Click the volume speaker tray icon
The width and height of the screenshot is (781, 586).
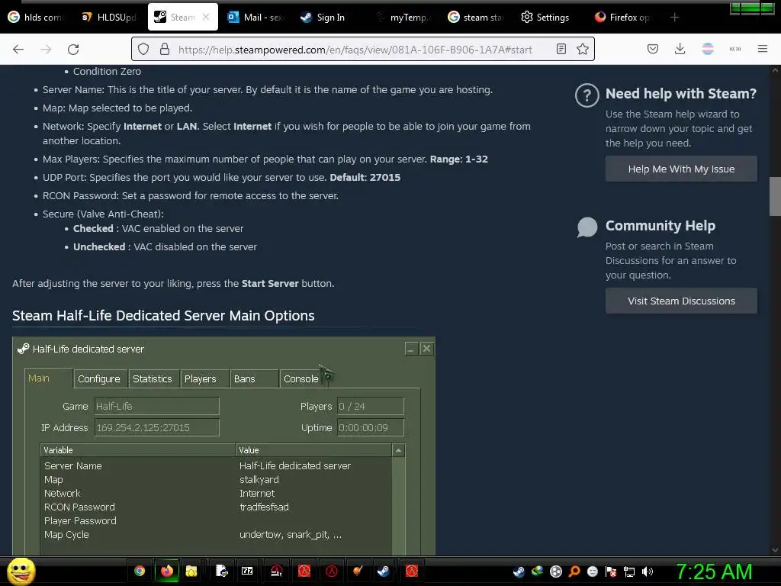[x=648, y=572]
